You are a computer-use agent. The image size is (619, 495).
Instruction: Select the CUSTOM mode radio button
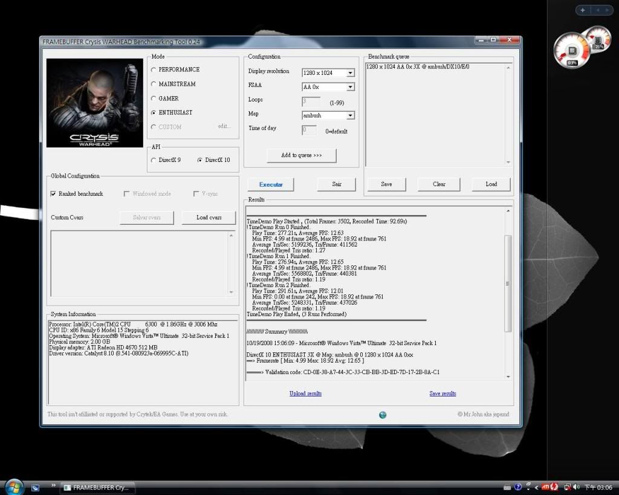pyautogui.click(x=154, y=127)
